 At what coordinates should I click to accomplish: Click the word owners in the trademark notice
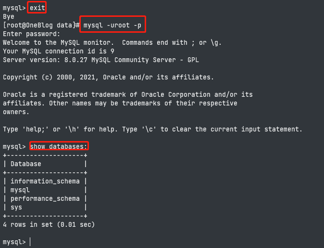coord(16,112)
